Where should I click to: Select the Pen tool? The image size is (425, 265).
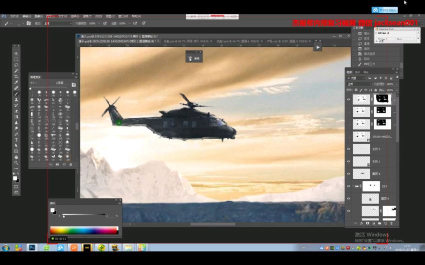[16, 134]
